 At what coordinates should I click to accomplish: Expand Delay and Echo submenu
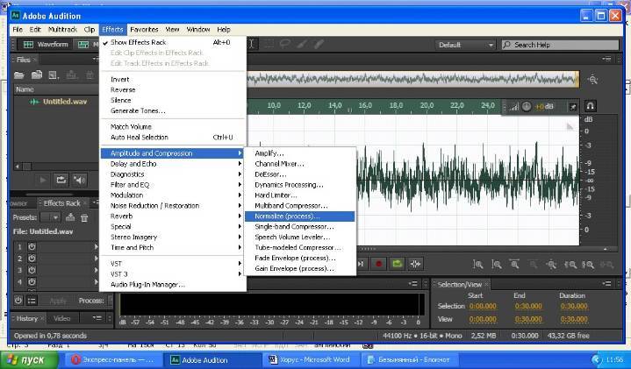point(173,164)
